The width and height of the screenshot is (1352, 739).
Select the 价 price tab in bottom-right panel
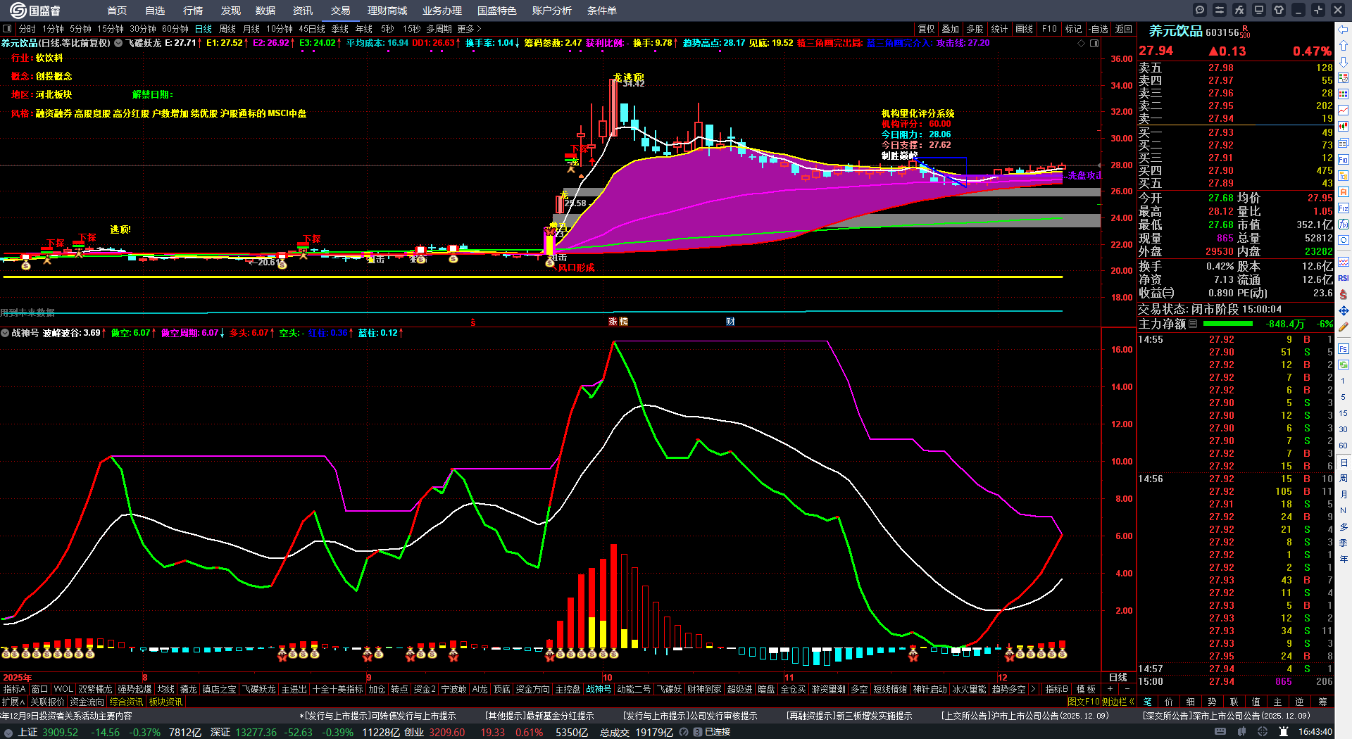1169,702
